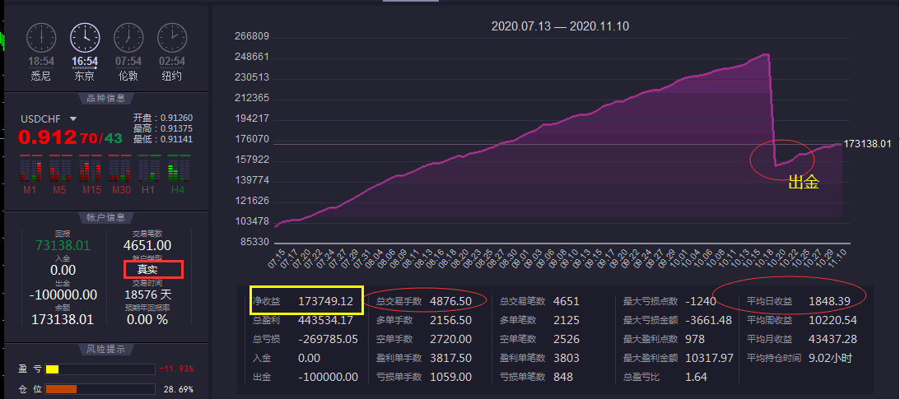
Task: Pick the M30 timeframe indicator
Action: (x=119, y=169)
